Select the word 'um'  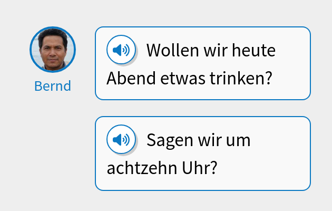tap(238, 141)
